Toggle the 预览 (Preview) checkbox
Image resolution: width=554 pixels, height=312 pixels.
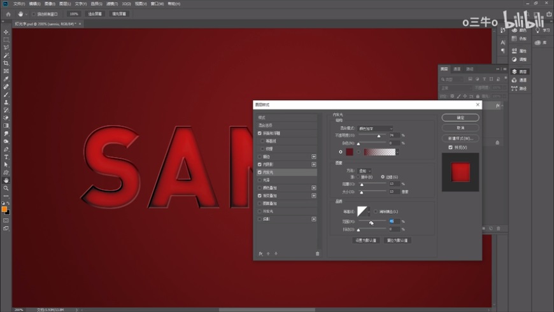(451, 147)
